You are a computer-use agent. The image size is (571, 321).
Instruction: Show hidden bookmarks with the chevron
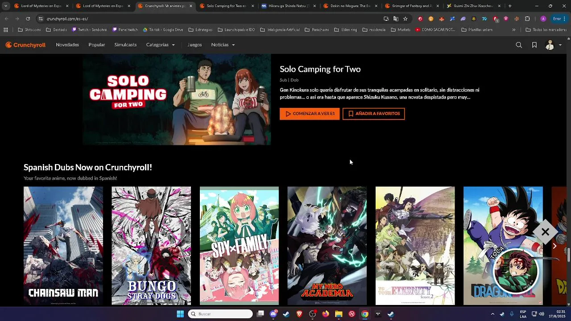tap(514, 30)
